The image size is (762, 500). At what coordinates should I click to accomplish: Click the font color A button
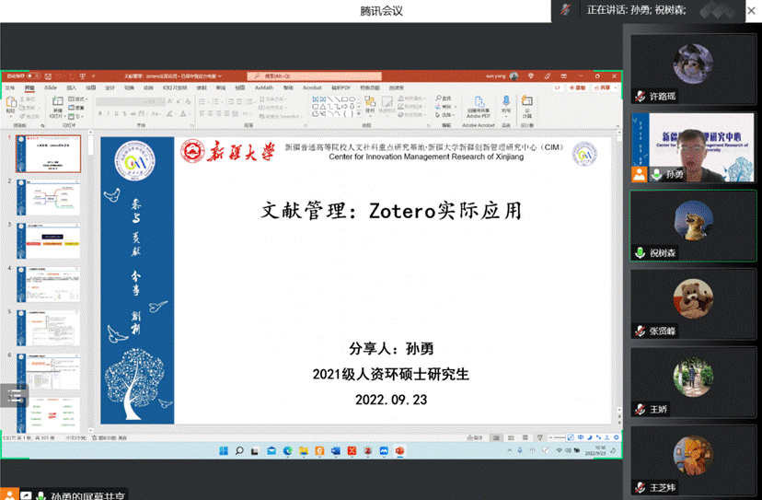coord(183,114)
